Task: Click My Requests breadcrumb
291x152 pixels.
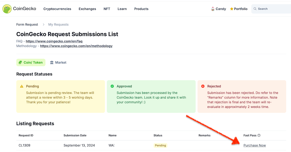Action: (58, 25)
